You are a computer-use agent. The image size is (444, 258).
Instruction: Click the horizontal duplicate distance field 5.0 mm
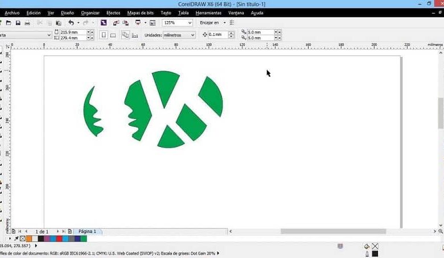coord(261,32)
